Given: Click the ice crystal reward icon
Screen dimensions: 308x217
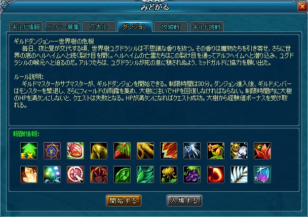Looking at the screenshot, I should pos(192,151).
